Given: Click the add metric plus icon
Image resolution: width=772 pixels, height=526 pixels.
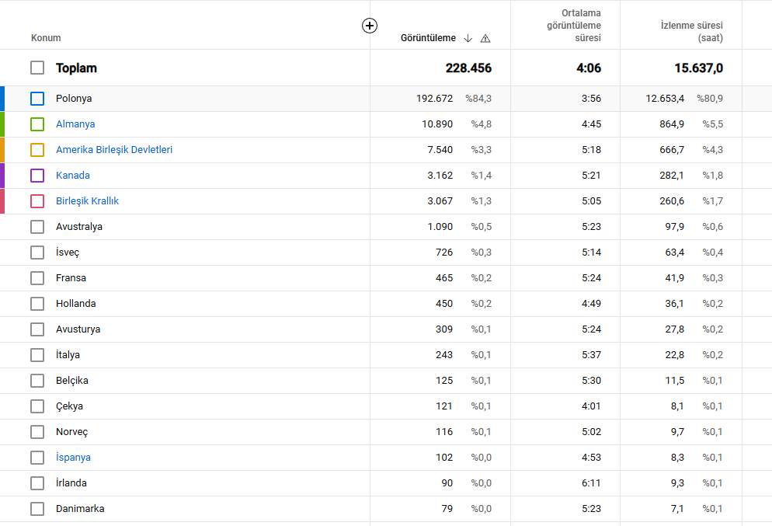Looking at the screenshot, I should pos(370,26).
